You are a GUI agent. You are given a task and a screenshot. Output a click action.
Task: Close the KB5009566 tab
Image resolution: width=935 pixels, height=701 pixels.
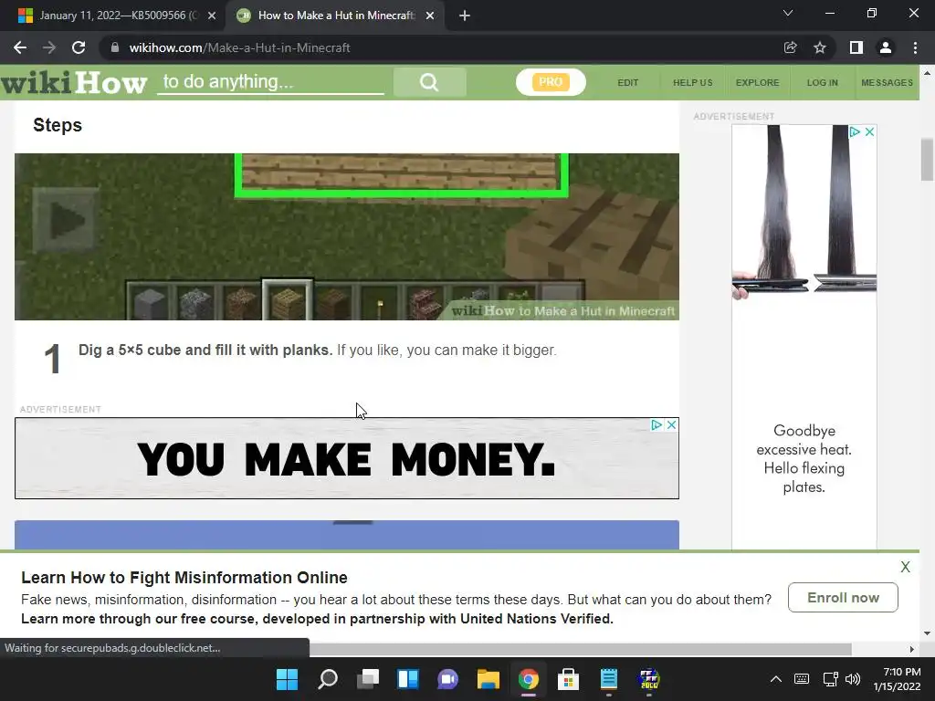pos(212,16)
